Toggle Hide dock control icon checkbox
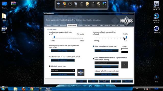 [x=50, y=66]
